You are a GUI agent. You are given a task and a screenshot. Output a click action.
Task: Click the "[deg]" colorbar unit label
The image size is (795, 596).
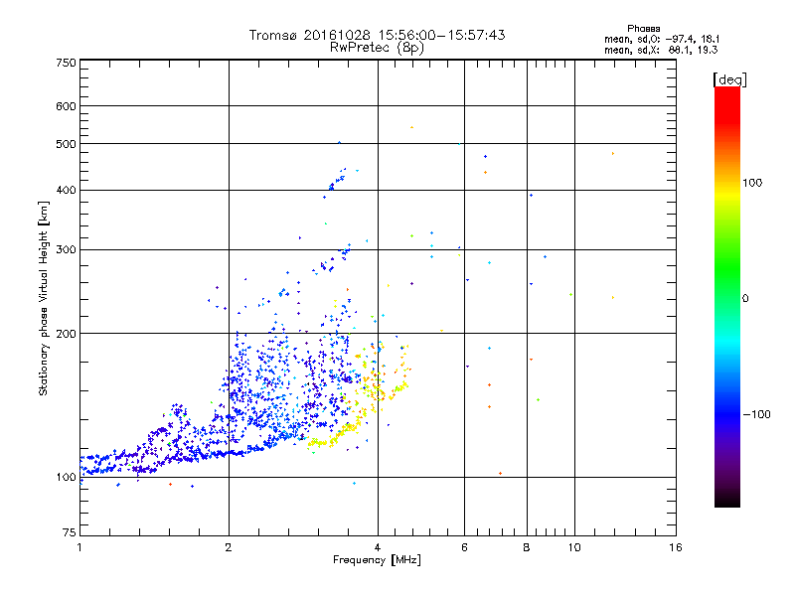click(x=729, y=79)
